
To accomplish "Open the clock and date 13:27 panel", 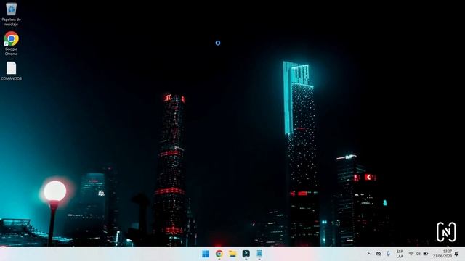I will click(442, 254).
